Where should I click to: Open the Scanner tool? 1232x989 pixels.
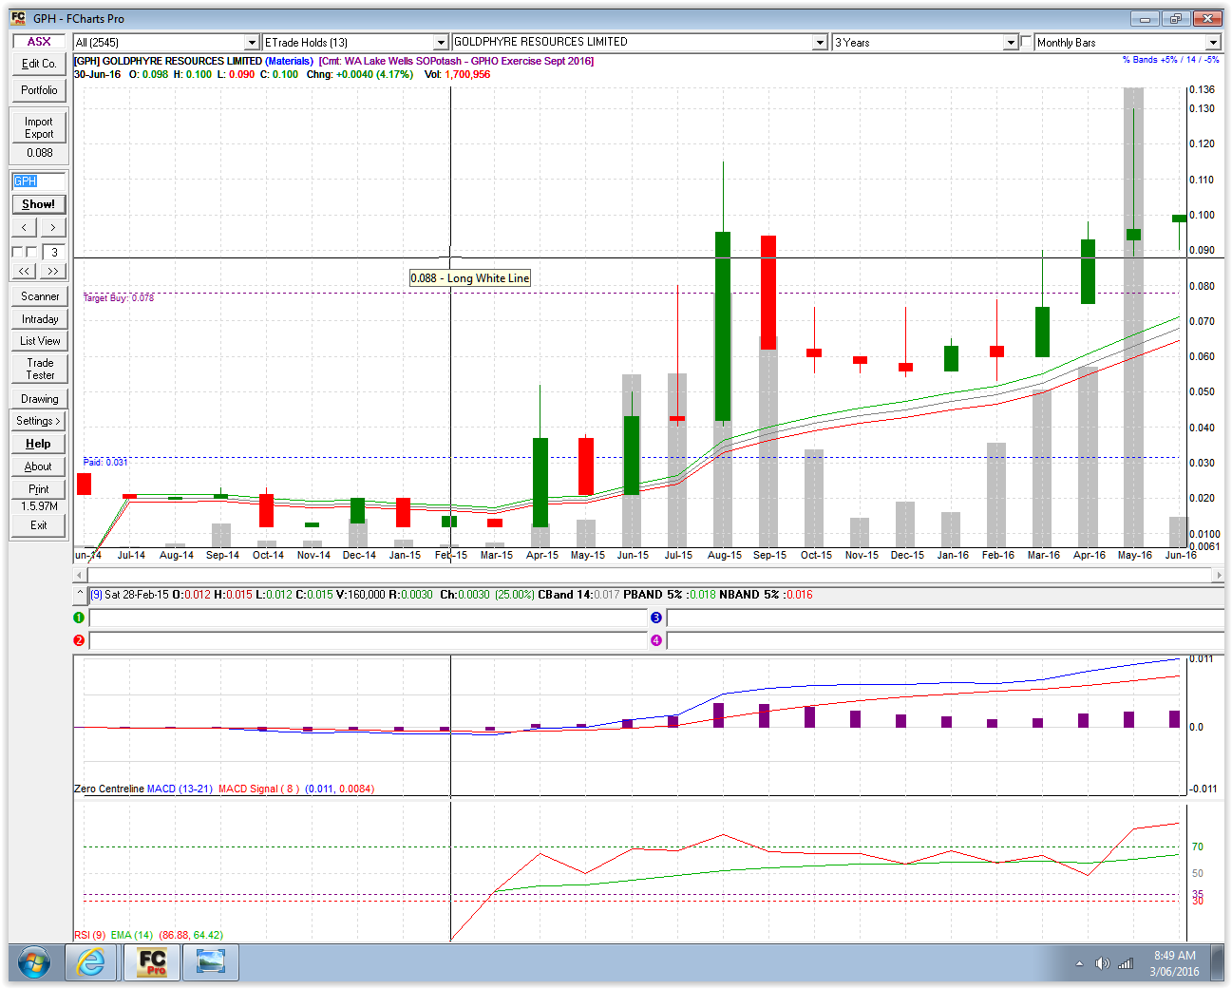39,296
